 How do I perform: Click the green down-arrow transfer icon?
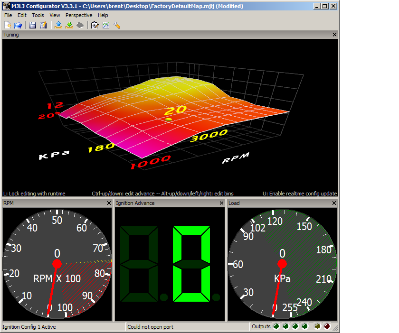coord(69,25)
